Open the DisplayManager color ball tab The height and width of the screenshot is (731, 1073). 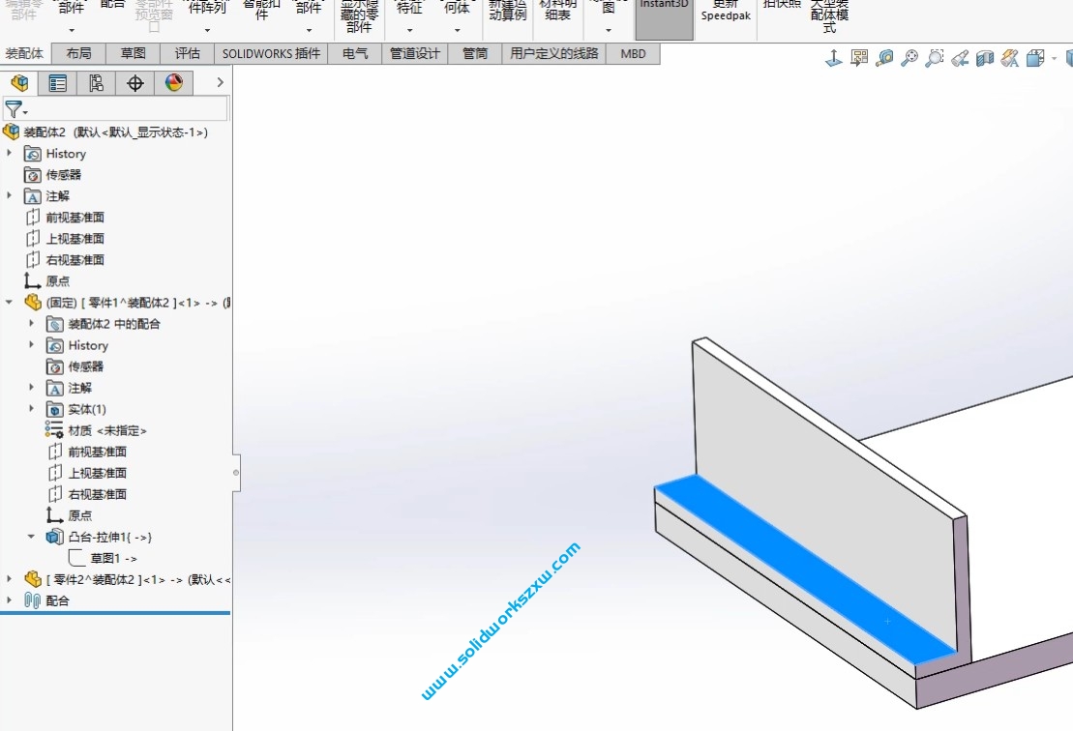pyautogui.click(x=174, y=83)
